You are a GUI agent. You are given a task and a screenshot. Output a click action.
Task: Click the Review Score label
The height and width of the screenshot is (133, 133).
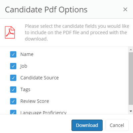click(35, 101)
